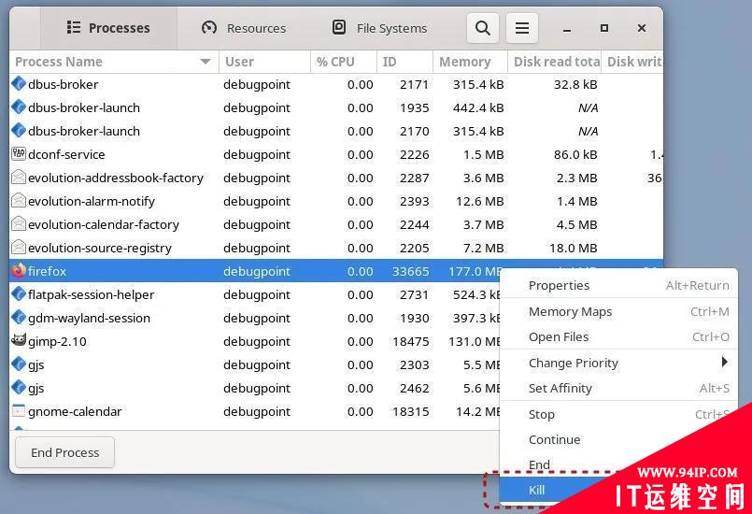The width and height of the screenshot is (752, 514).
Task: Select the gdm-wayland-session process name
Action: 89,318
